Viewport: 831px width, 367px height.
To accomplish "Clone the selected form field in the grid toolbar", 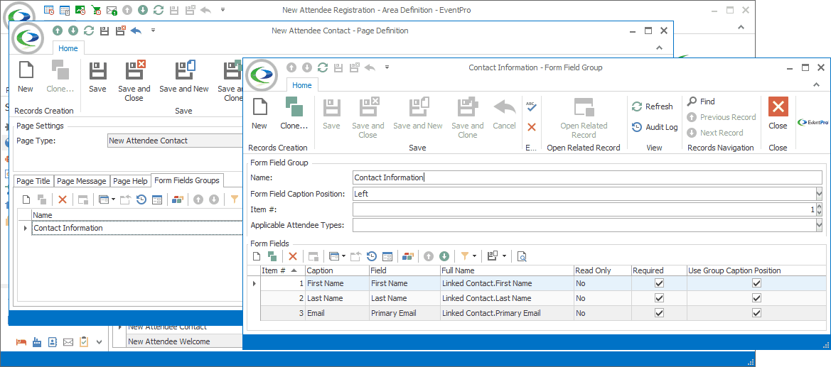I will pyautogui.click(x=272, y=256).
